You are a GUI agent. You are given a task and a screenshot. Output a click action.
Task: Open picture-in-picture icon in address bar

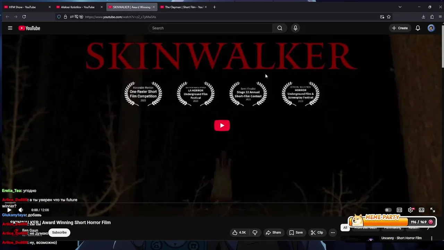coord(382,17)
